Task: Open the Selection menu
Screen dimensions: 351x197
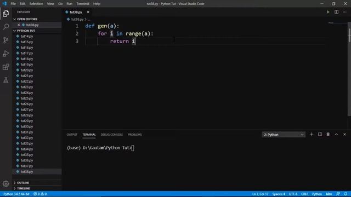Action: pyautogui.click(x=36, y=4)
